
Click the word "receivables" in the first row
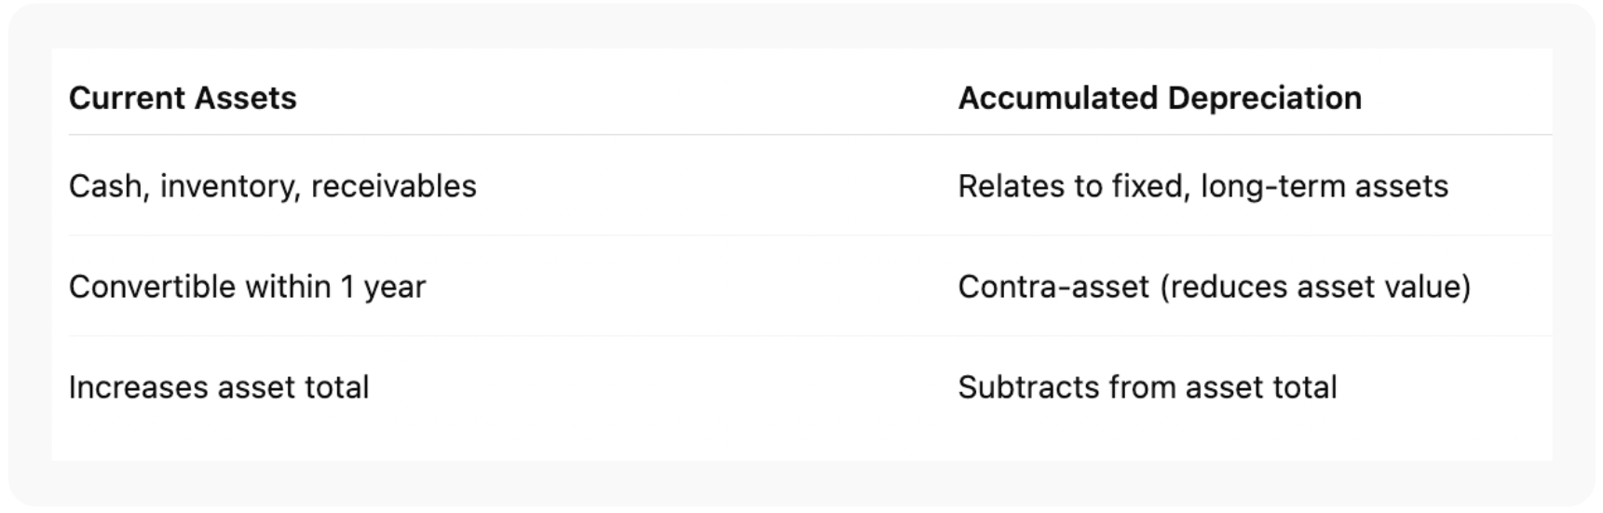point(393,186)
